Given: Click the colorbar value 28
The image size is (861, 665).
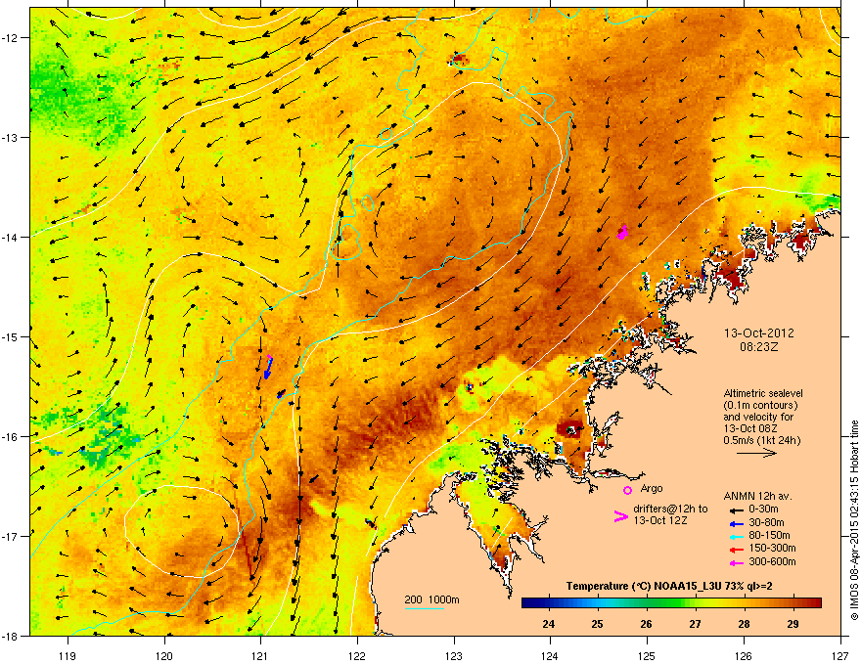Looking at the screenshot, I should pyautogui.click(x=744, y=624).
